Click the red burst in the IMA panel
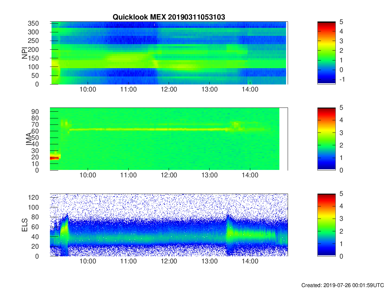This screenshot has width=384, height=288. click(55, 158)
